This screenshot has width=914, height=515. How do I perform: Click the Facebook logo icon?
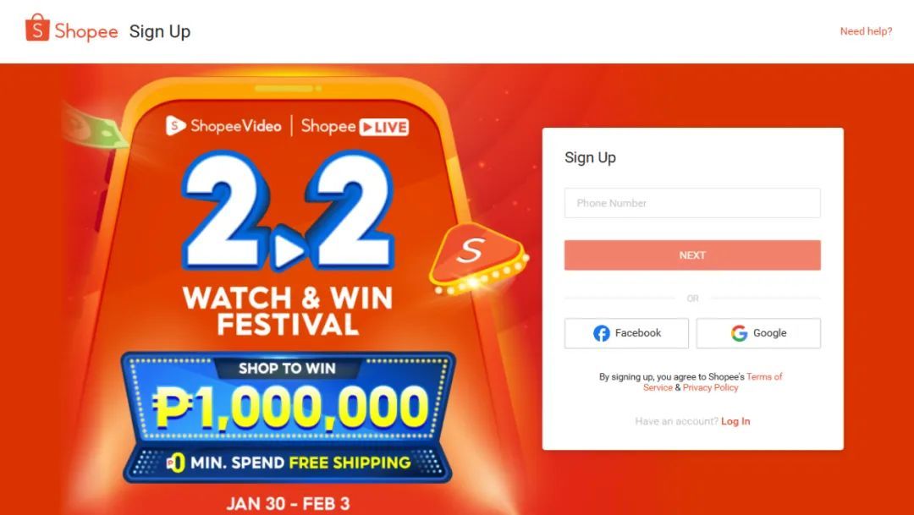pos(602,333)
